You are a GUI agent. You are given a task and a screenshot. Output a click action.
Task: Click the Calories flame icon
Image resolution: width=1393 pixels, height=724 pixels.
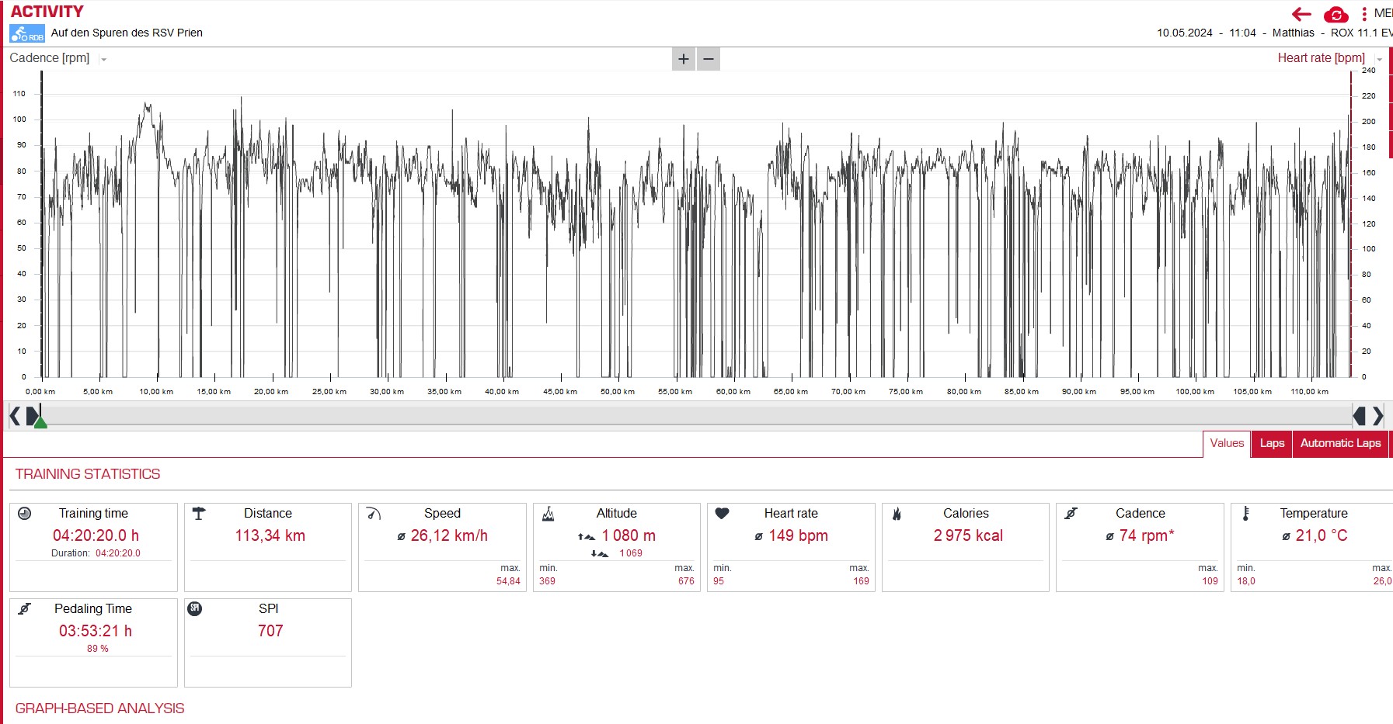pos(897,513)
